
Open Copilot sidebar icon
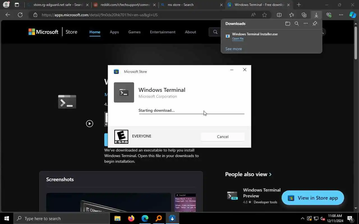point(353,15)
